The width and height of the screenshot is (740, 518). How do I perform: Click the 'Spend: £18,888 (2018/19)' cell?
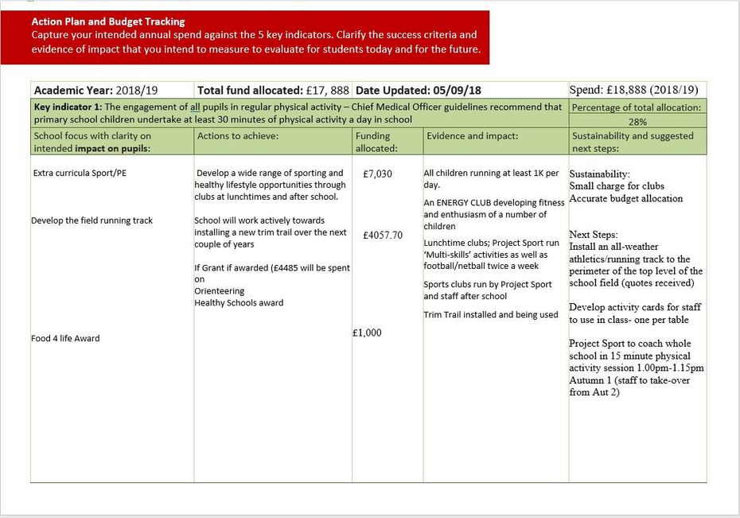(x=637, y=90)
